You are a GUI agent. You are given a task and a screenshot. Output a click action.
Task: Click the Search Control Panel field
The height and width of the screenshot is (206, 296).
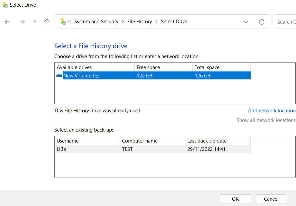[286, 22]
